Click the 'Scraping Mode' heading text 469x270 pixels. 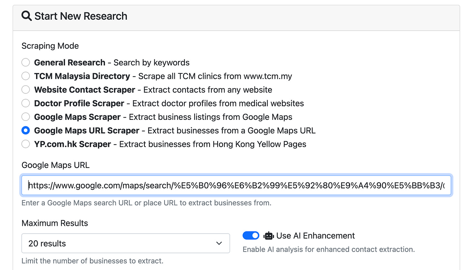[50, 46]
